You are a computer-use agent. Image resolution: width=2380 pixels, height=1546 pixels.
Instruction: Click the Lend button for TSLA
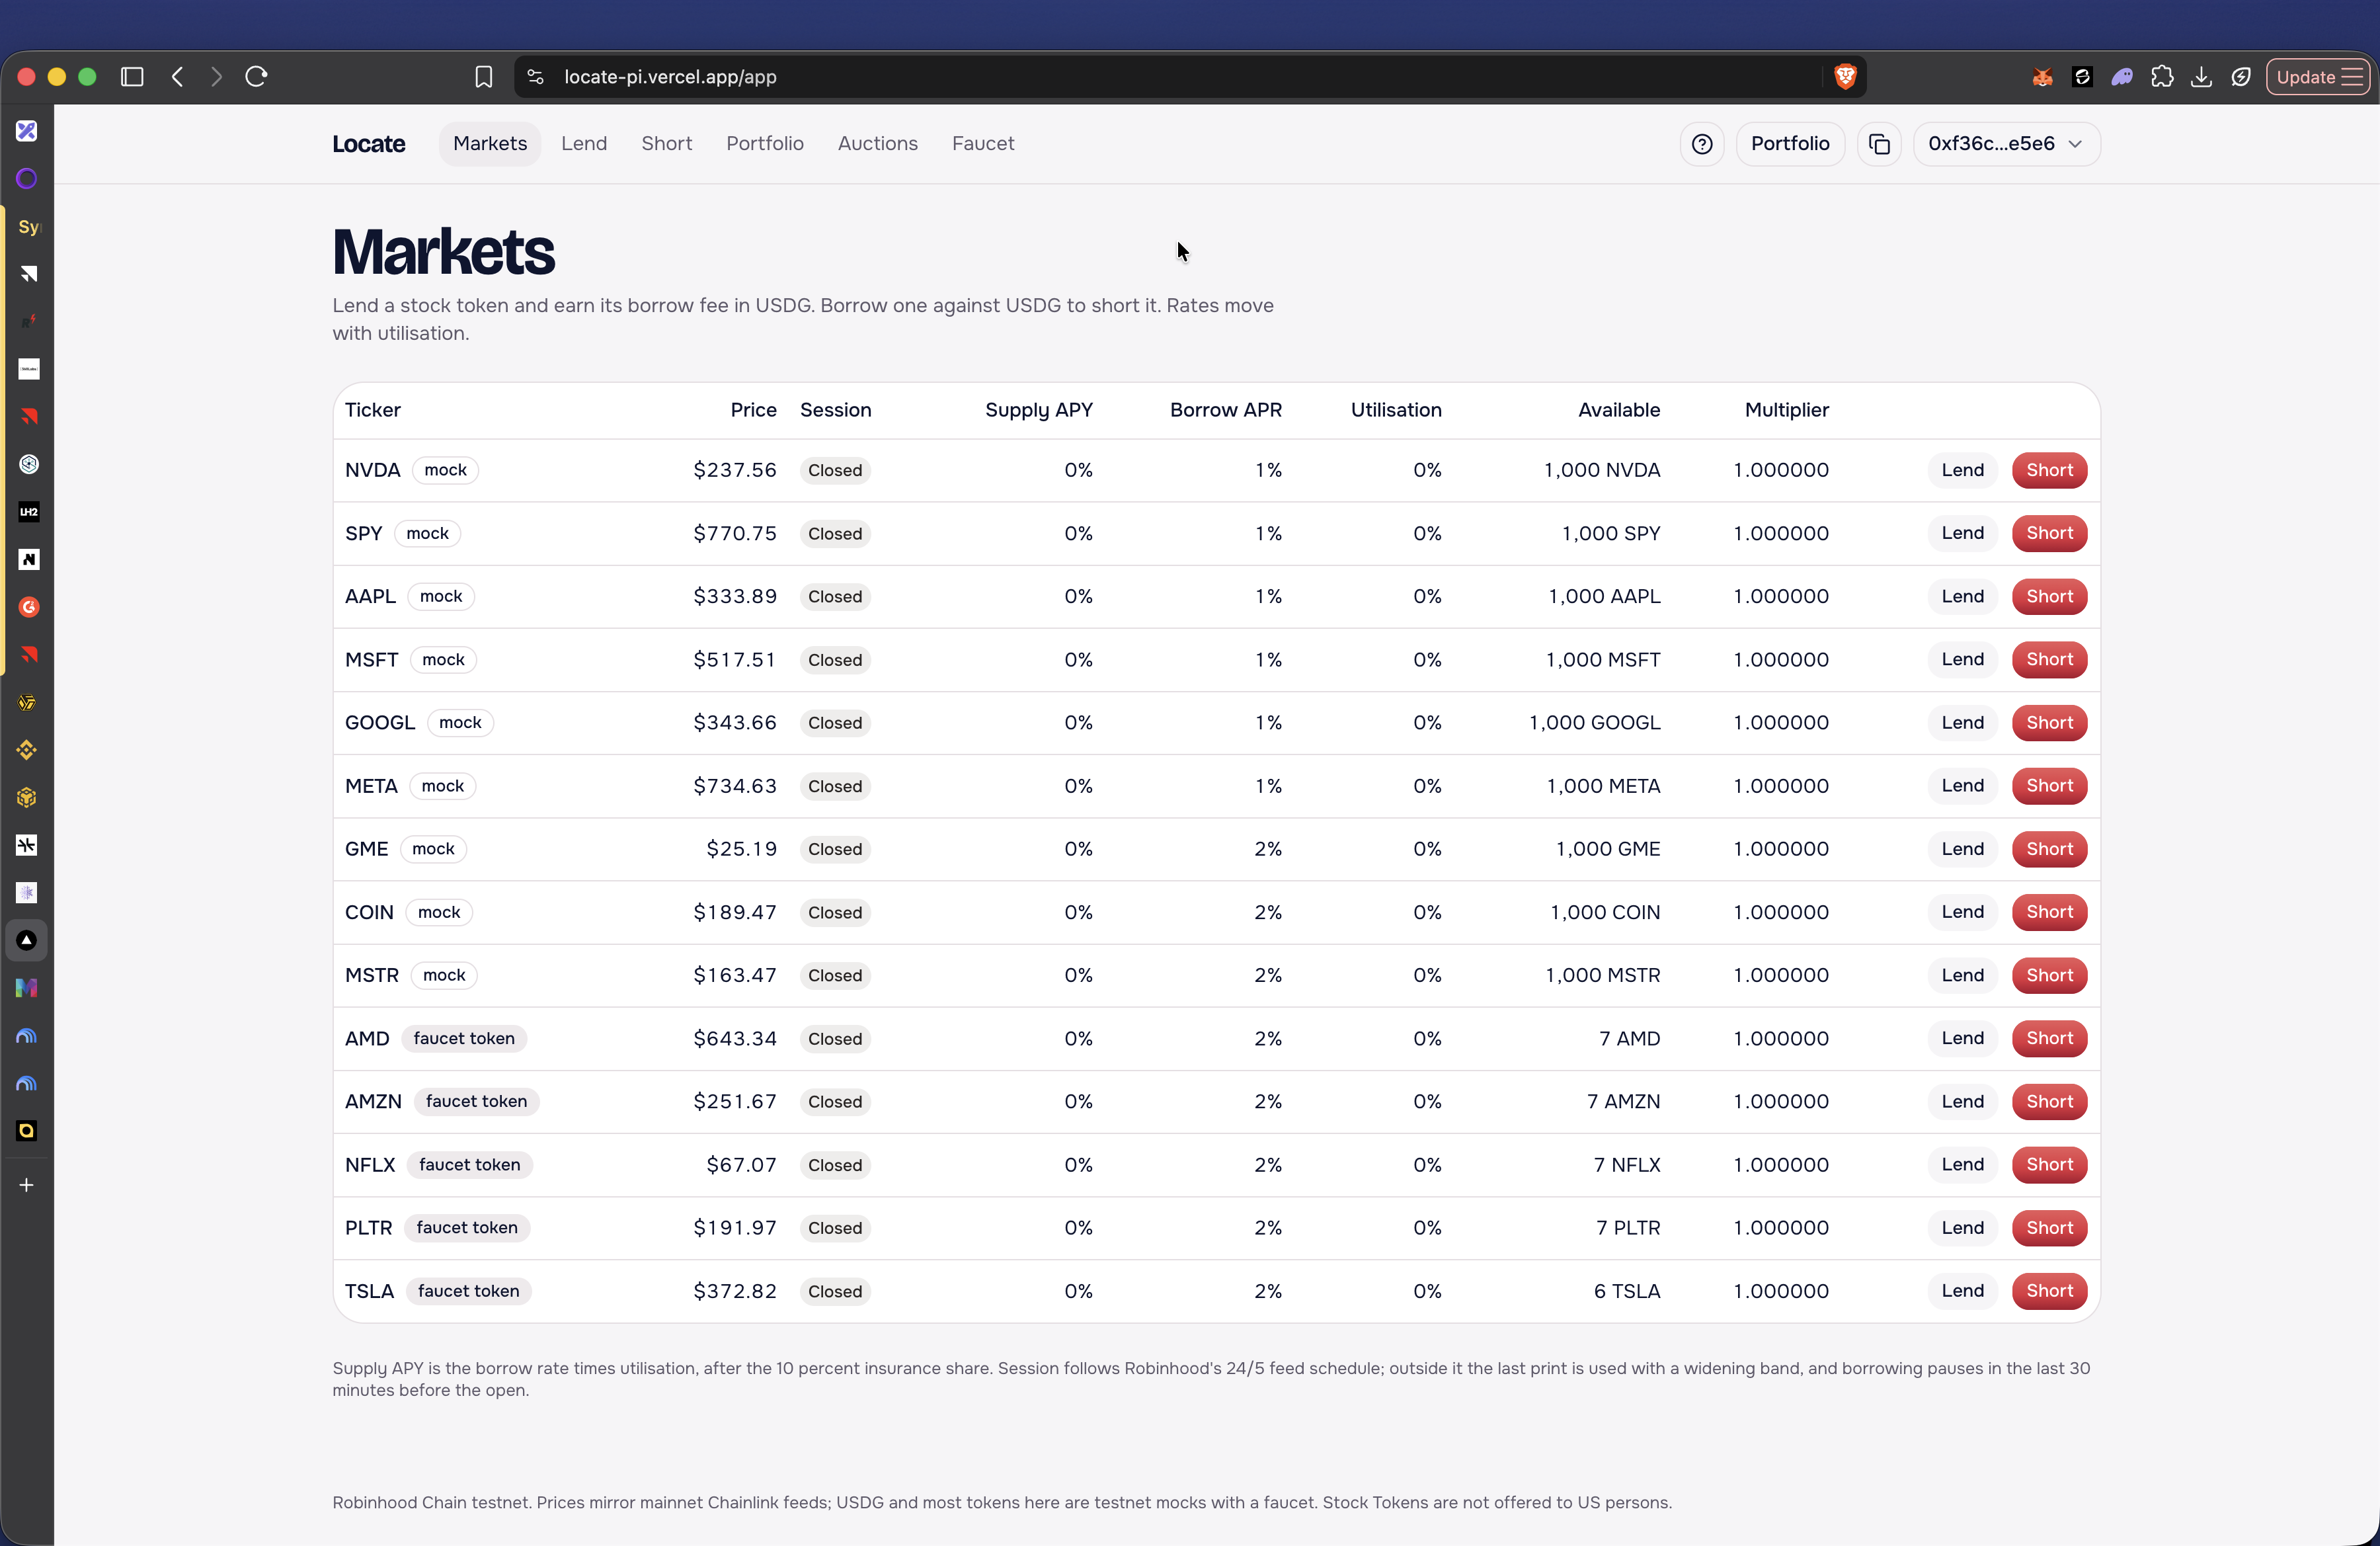(x=1962, y=1291)
